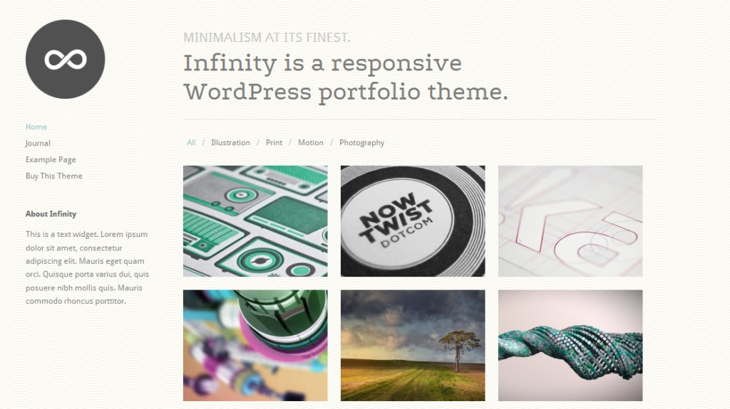Filter portfolio by Print
Screen dimensions: 730x409
(x=274, y=143)
